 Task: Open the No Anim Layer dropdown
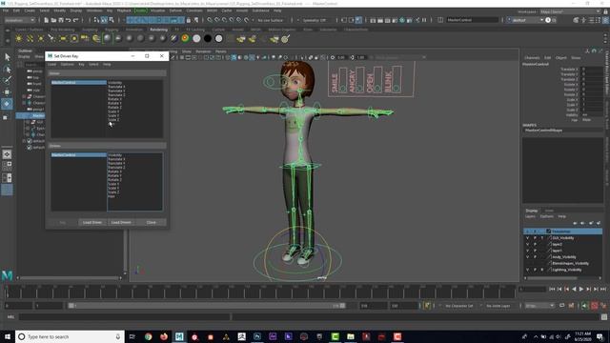[499, 306]
